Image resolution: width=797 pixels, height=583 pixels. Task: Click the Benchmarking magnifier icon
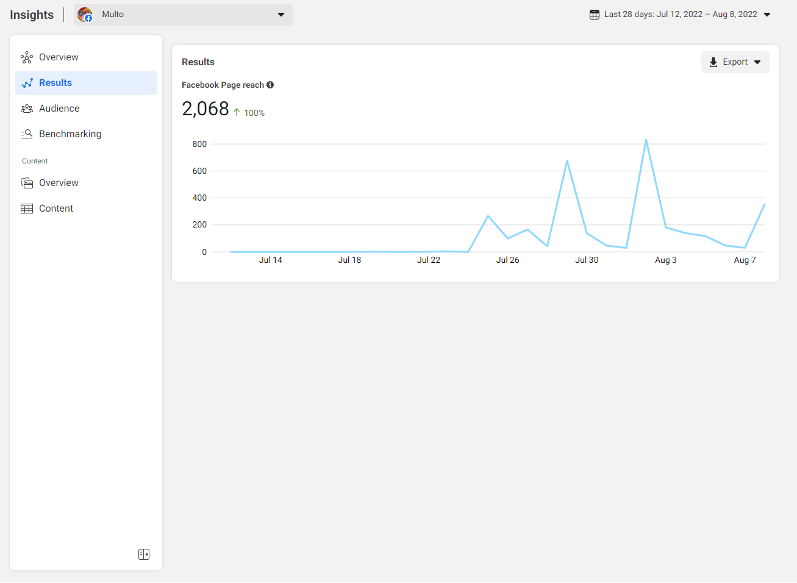click(x=27, y=134)
